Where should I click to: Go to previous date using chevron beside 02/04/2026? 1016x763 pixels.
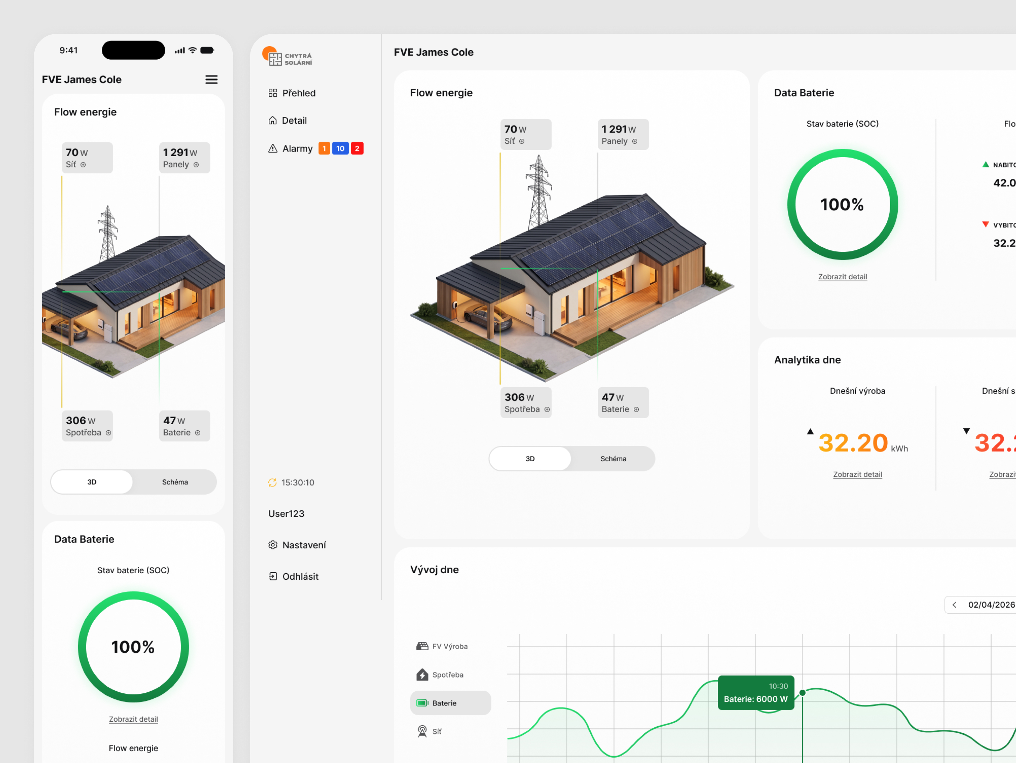click(955, 604)
